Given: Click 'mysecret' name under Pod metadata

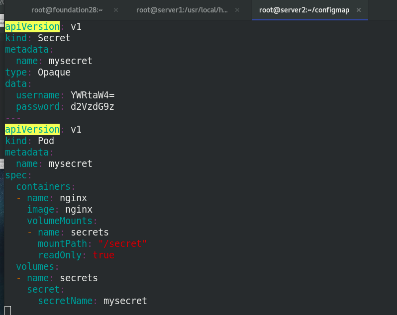Looking at the screenshot, I should click(x=70, y=164).
